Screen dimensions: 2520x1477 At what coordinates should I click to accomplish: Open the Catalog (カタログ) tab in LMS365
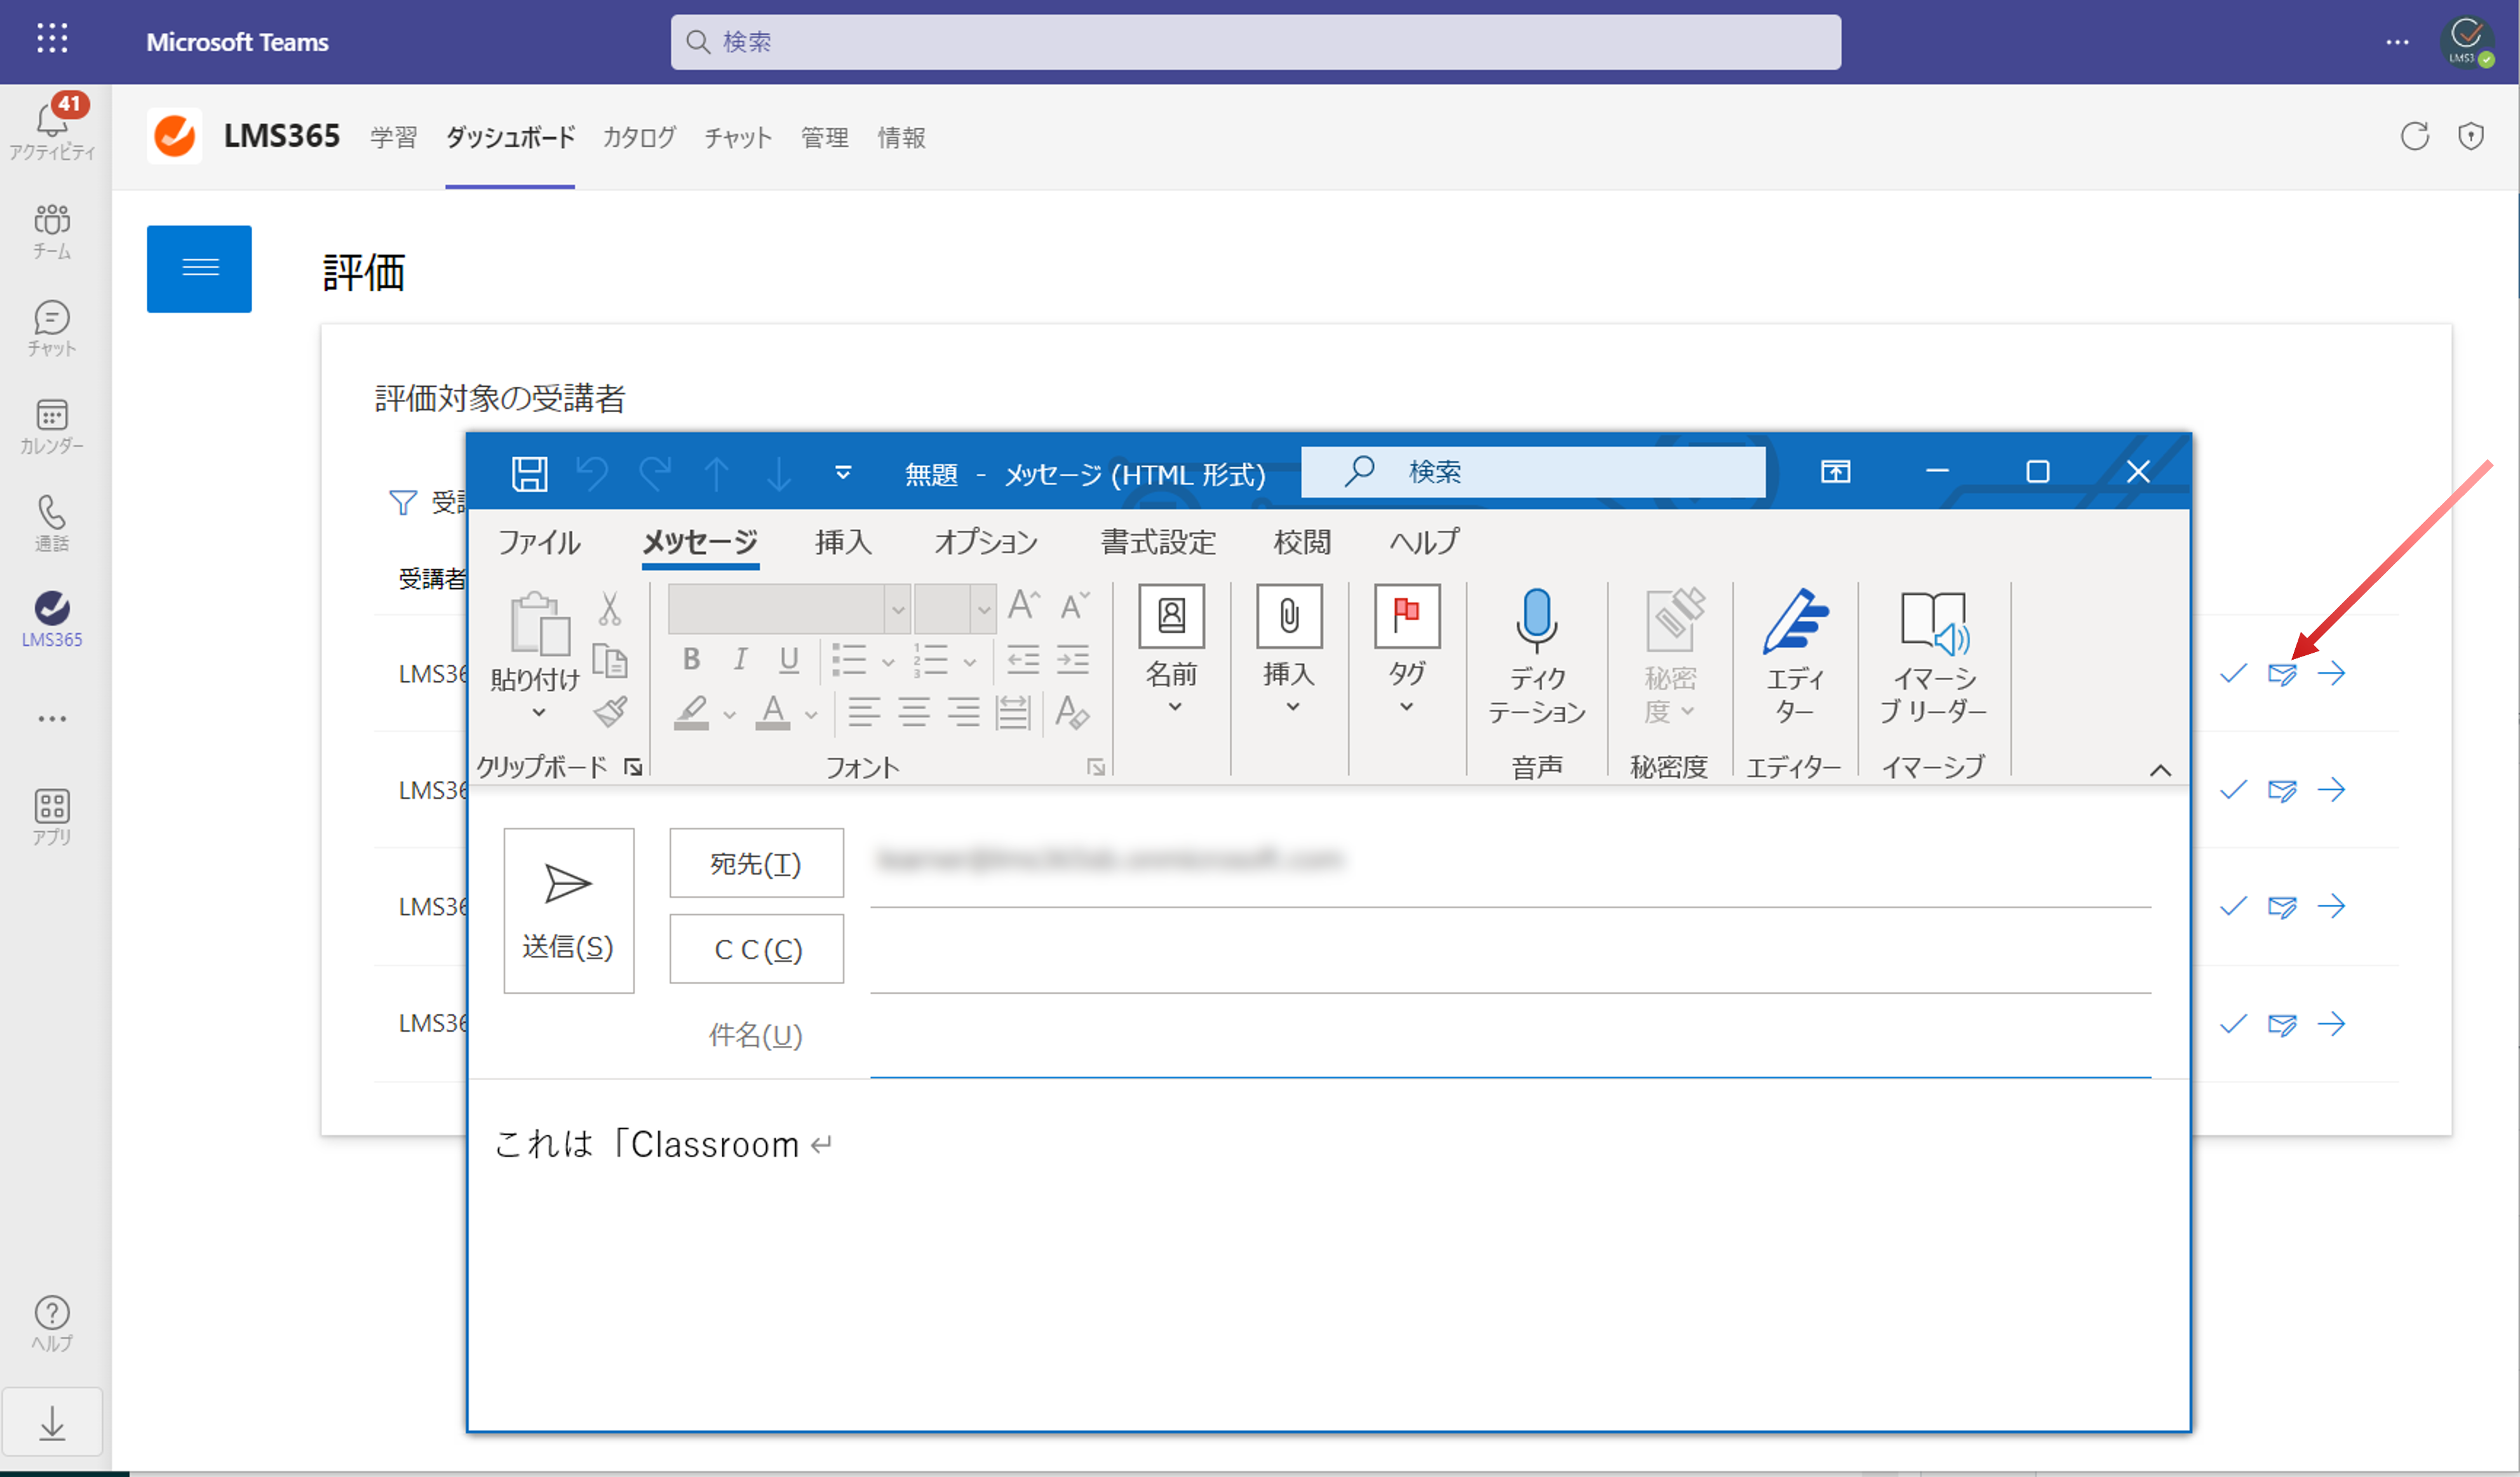639,137
